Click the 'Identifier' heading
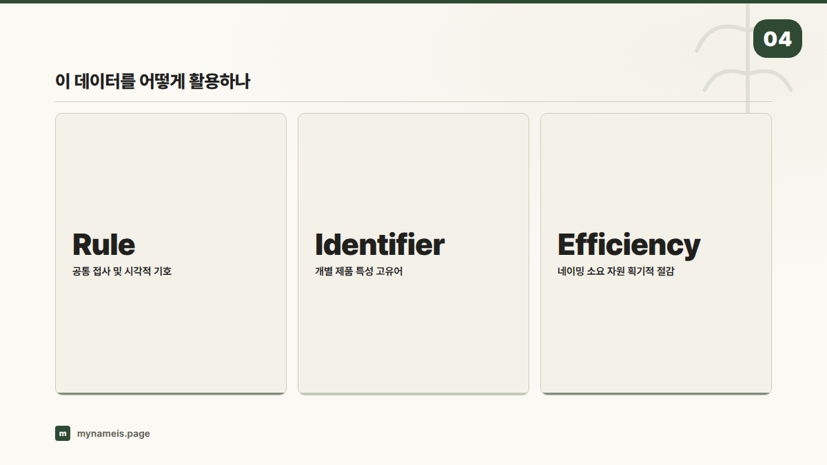Viewport: 827px width, 465px height. pyautogui.click(x=380, y=245)
